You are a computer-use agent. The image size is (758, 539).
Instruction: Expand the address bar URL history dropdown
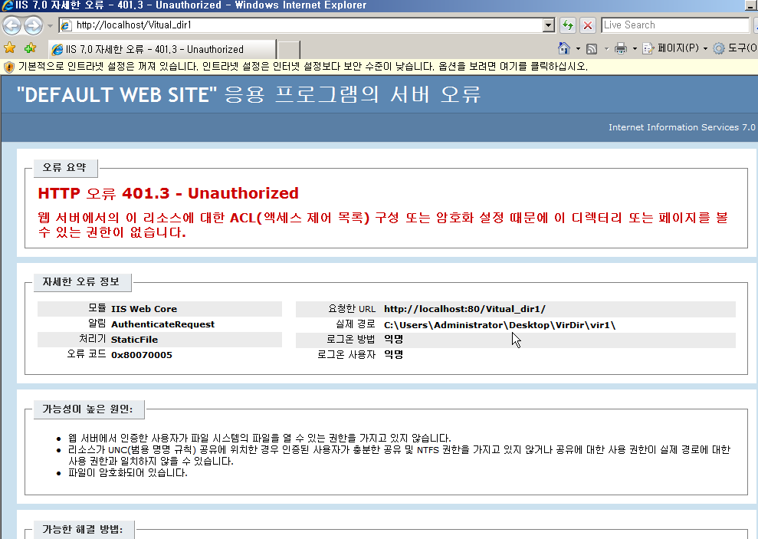(548, 25)
